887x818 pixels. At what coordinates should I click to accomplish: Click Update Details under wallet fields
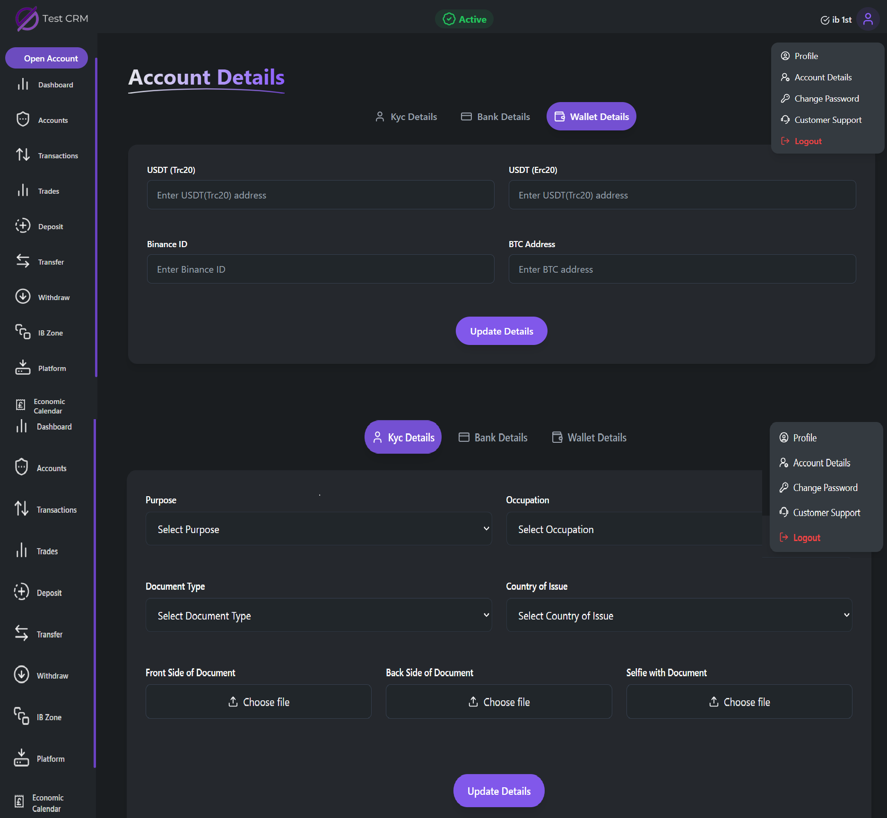tap(501, 331)
